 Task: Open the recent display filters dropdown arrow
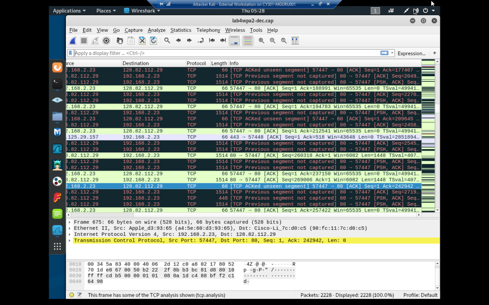[393, 53]
